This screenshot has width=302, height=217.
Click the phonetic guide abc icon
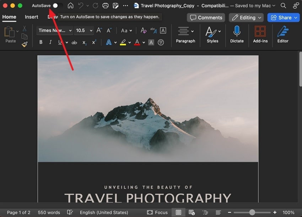tap(153, 31)
